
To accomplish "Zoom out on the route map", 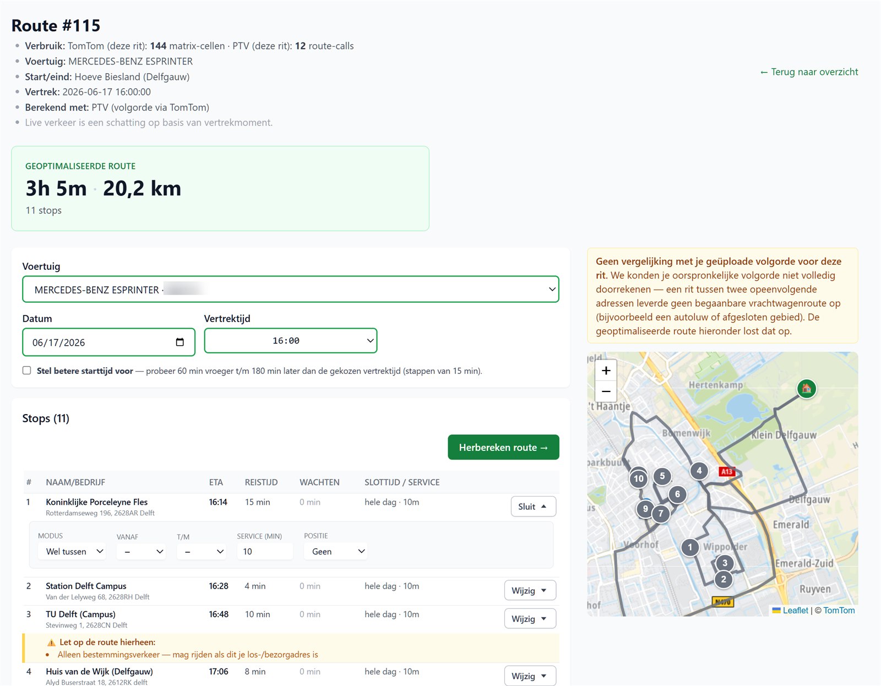I will tap(606, 391).
